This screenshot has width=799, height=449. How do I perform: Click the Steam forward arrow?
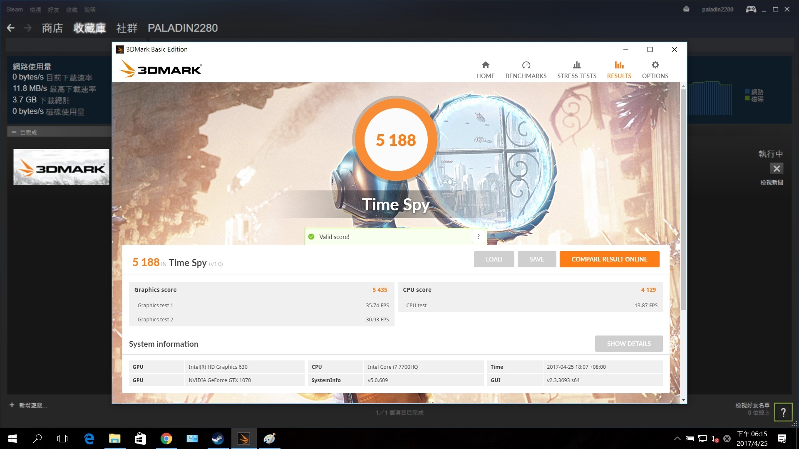click(28, 28)
